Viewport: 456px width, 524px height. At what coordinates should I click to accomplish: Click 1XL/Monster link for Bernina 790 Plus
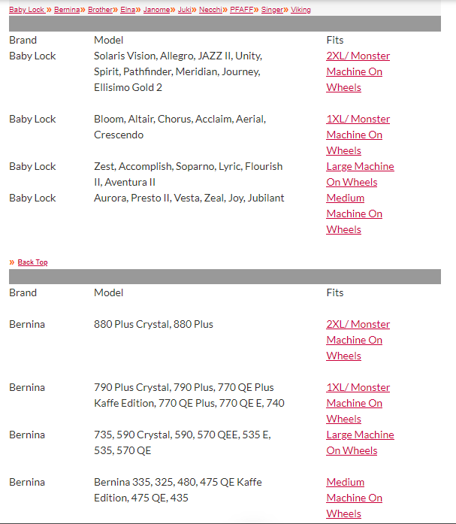coord(358,387)
